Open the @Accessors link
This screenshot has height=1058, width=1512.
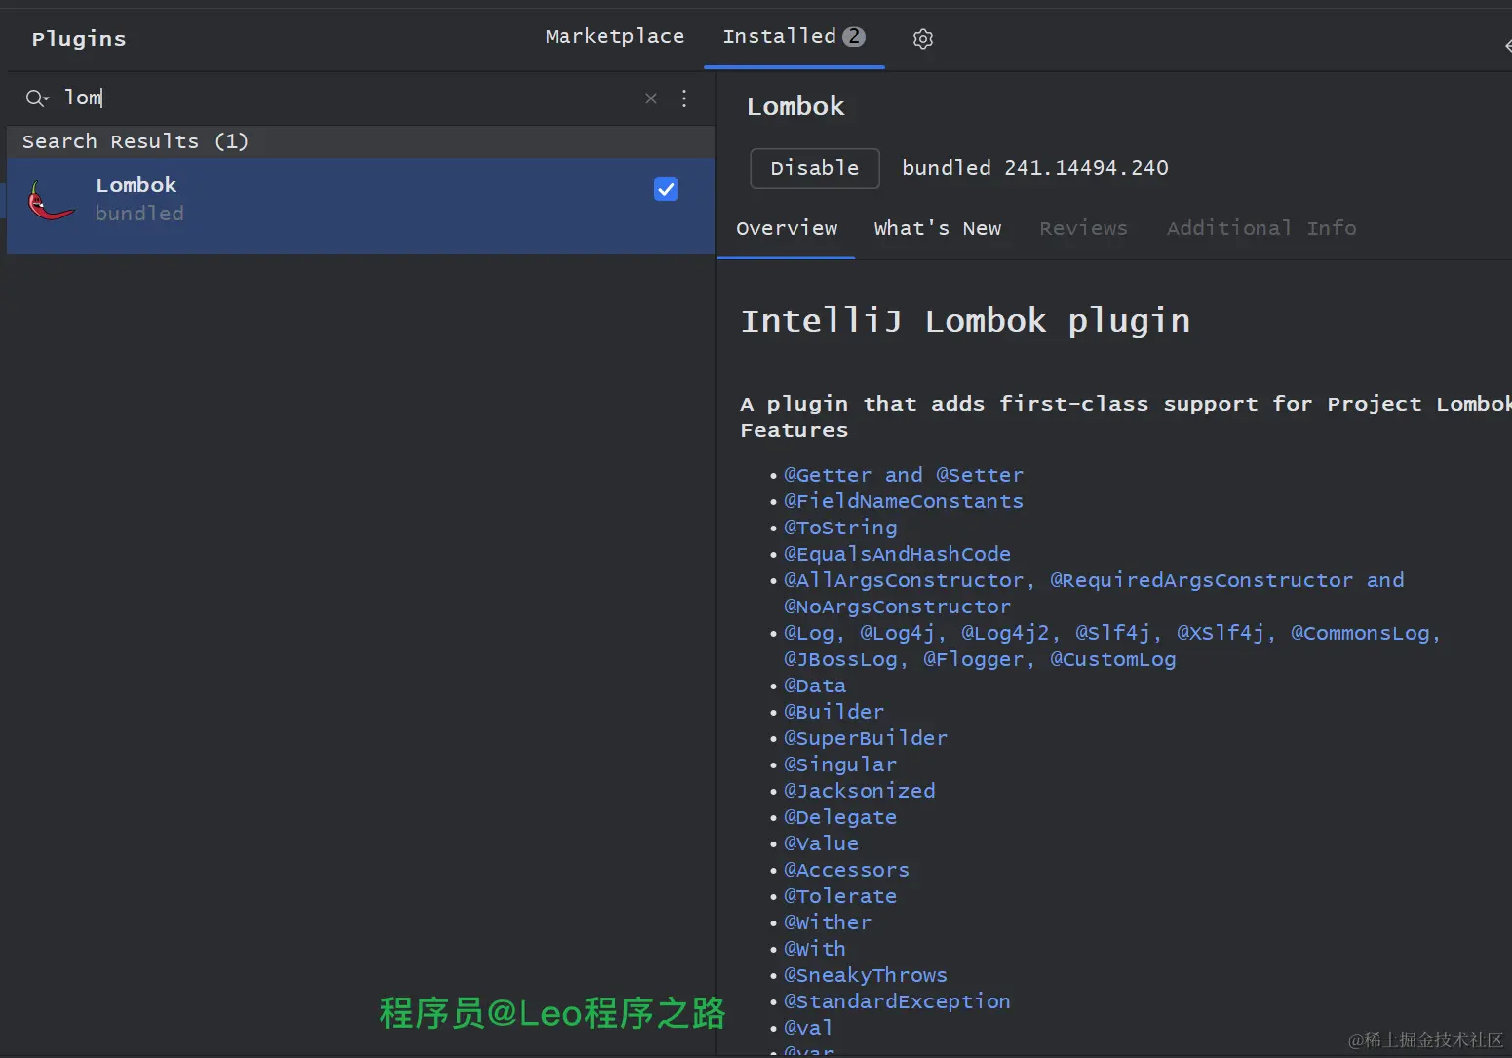click(x=847, y=870)
